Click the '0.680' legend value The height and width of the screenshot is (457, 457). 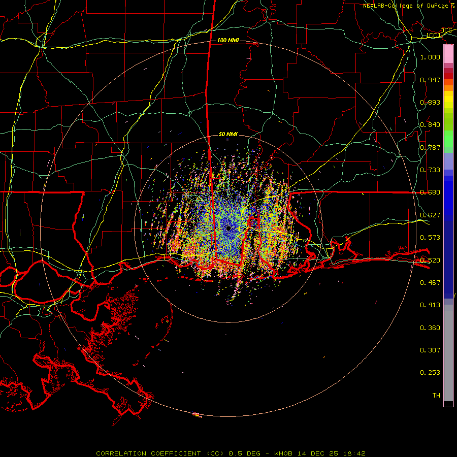click(x=430, y=192)
